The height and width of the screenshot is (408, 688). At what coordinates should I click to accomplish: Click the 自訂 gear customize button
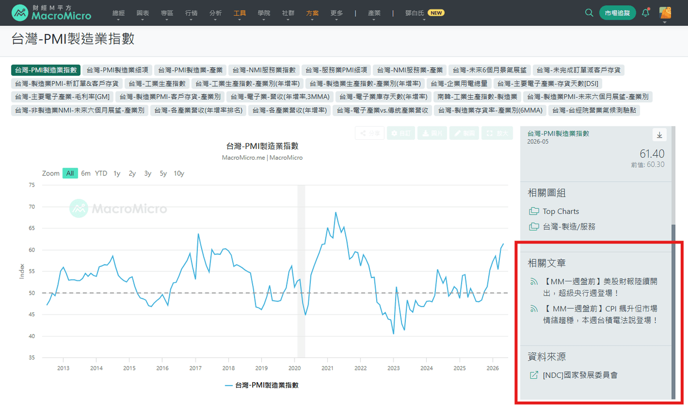point(401,133)
